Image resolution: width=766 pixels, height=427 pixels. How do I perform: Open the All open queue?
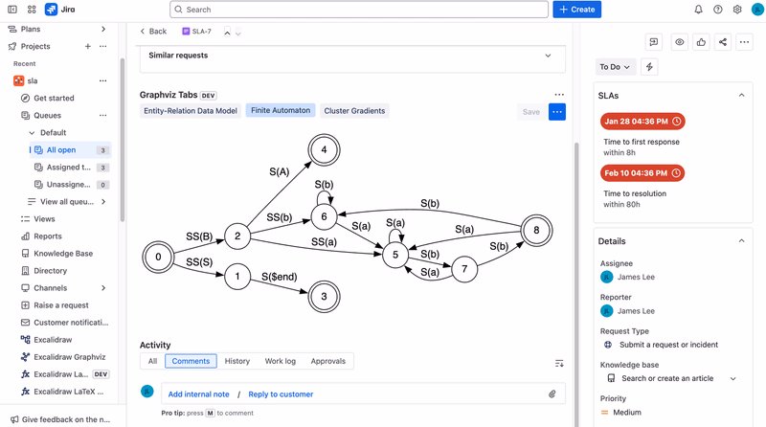(71, 150)
